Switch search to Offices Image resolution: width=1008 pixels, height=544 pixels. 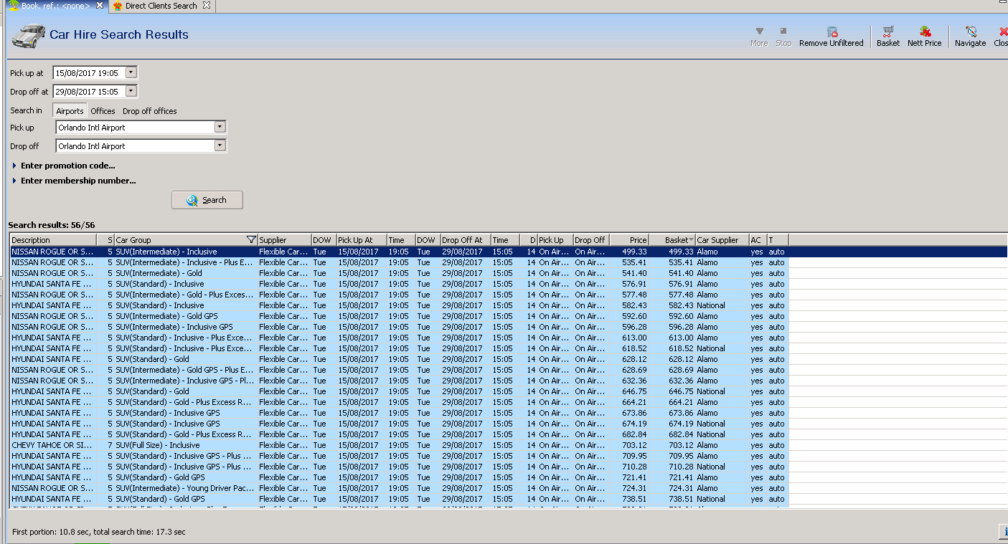pyautogui.click(x=103, y=111)
